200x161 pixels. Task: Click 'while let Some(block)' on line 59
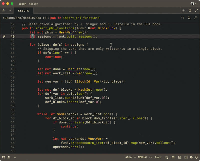click(58, 114)
